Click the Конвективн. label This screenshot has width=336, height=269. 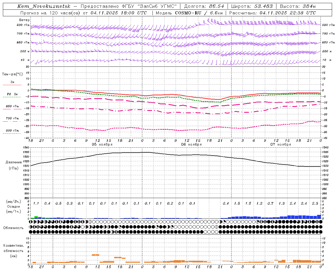click(x=13, y=246)
